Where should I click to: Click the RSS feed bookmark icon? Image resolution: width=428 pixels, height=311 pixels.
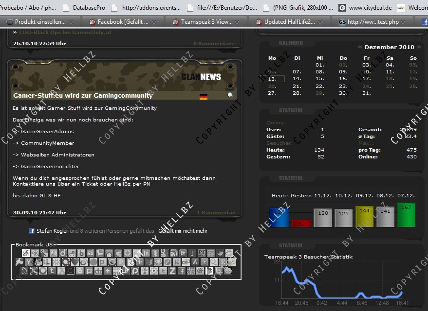174,253
